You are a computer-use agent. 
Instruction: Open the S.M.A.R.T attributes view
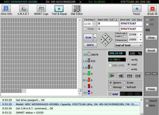click(24, 10)
